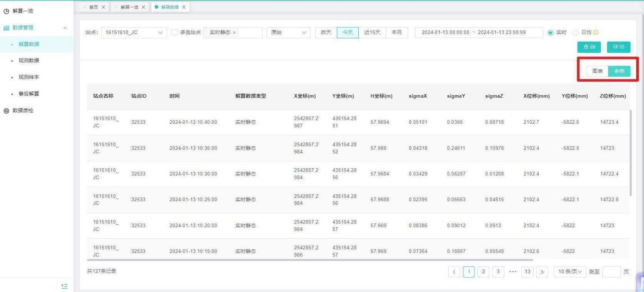644x292 pixels.
Task: Open 观测数据 in the sidebar menu
Action: 29,60
